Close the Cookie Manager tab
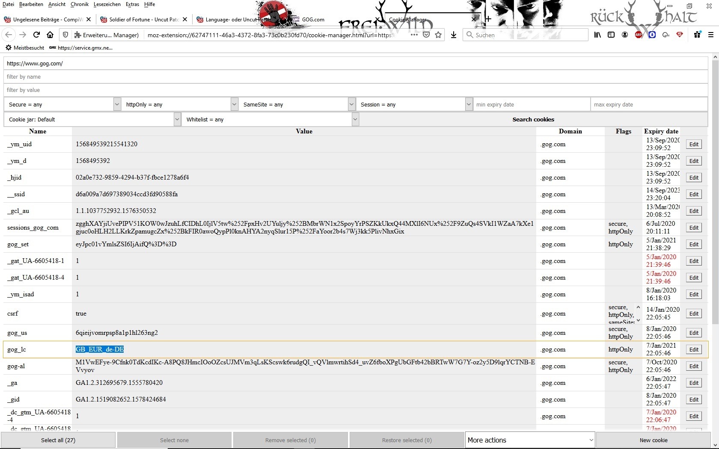Image resolution: width=719 pixels, height=449 pixels. coord(474,19)
